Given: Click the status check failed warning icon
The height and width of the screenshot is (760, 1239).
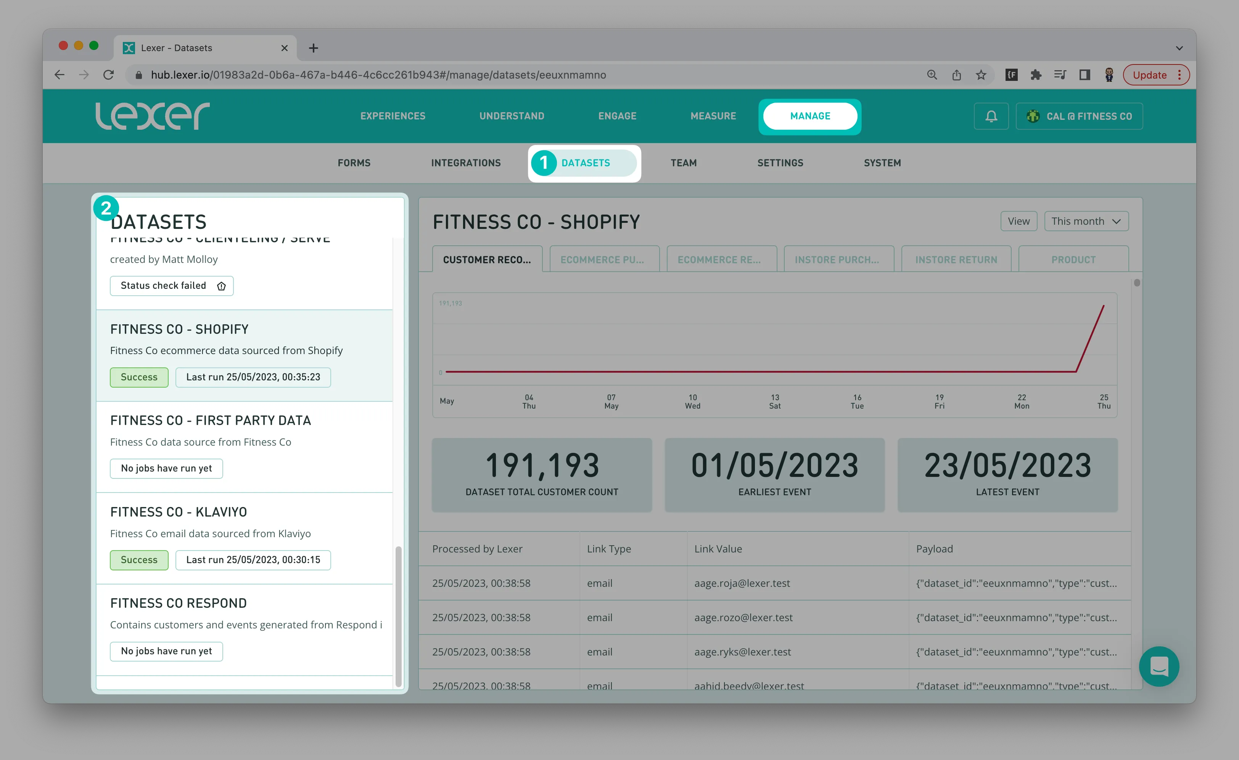Looking at the screenshot, I should [x=221, y=286].
